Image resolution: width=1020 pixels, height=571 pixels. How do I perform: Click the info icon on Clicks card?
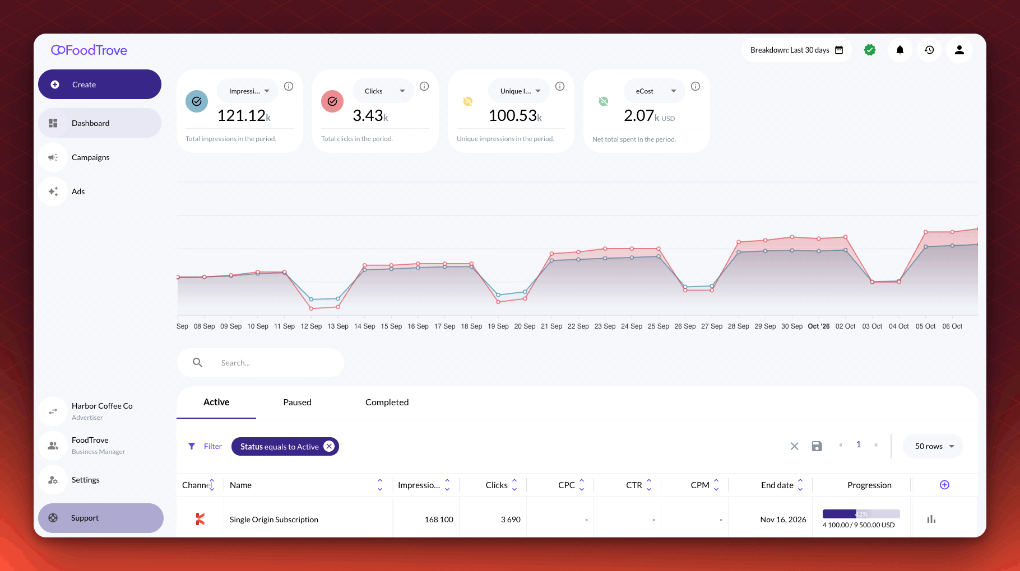click(424, 86)
